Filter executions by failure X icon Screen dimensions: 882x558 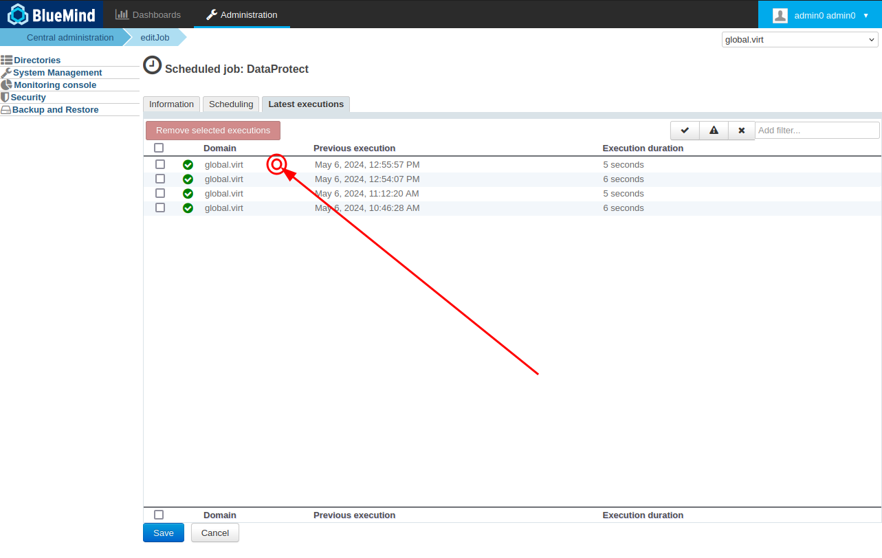[x=742, y=131]
